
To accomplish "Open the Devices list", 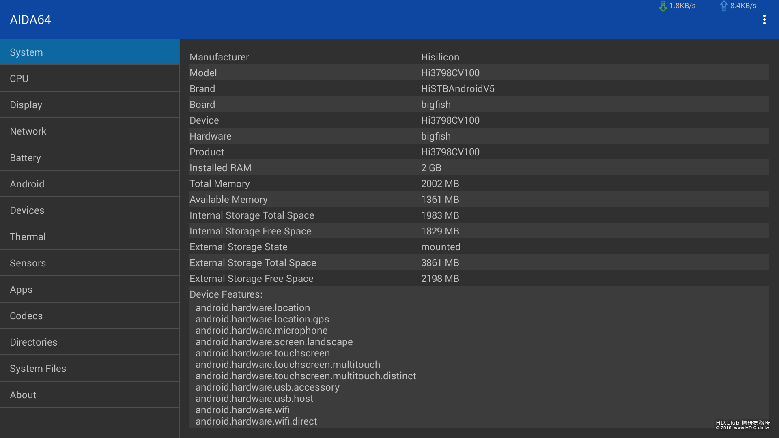I will click(89, 210).
